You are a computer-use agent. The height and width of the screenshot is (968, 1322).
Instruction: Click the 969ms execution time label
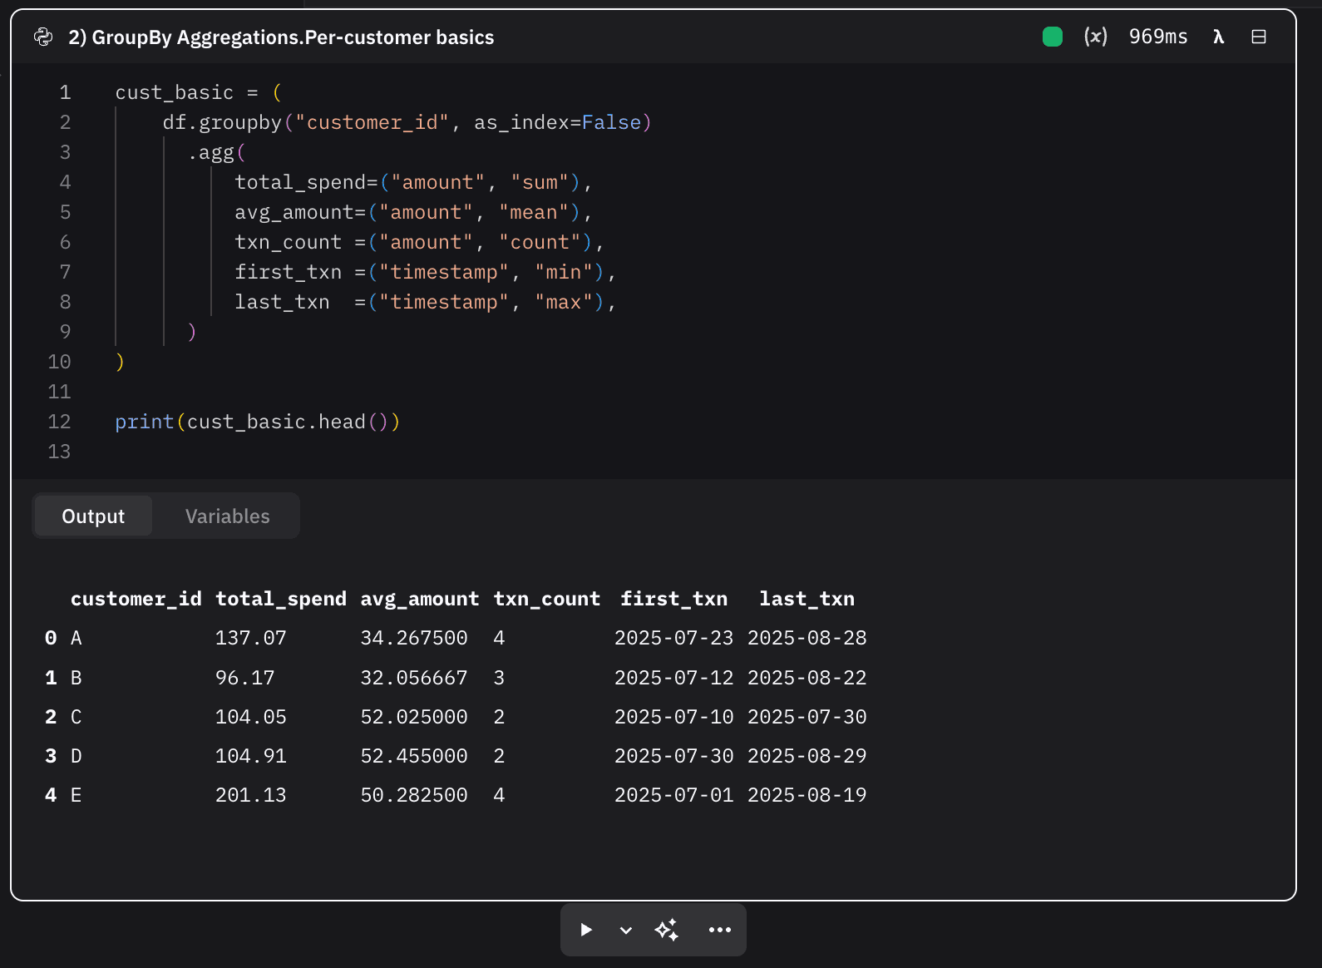(x=1157, y=37)
